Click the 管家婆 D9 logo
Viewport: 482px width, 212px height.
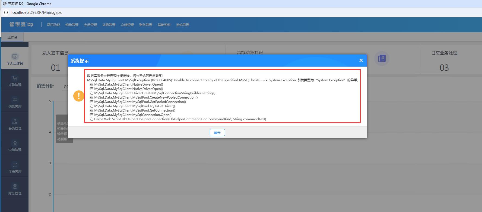[x=21, y=24]
